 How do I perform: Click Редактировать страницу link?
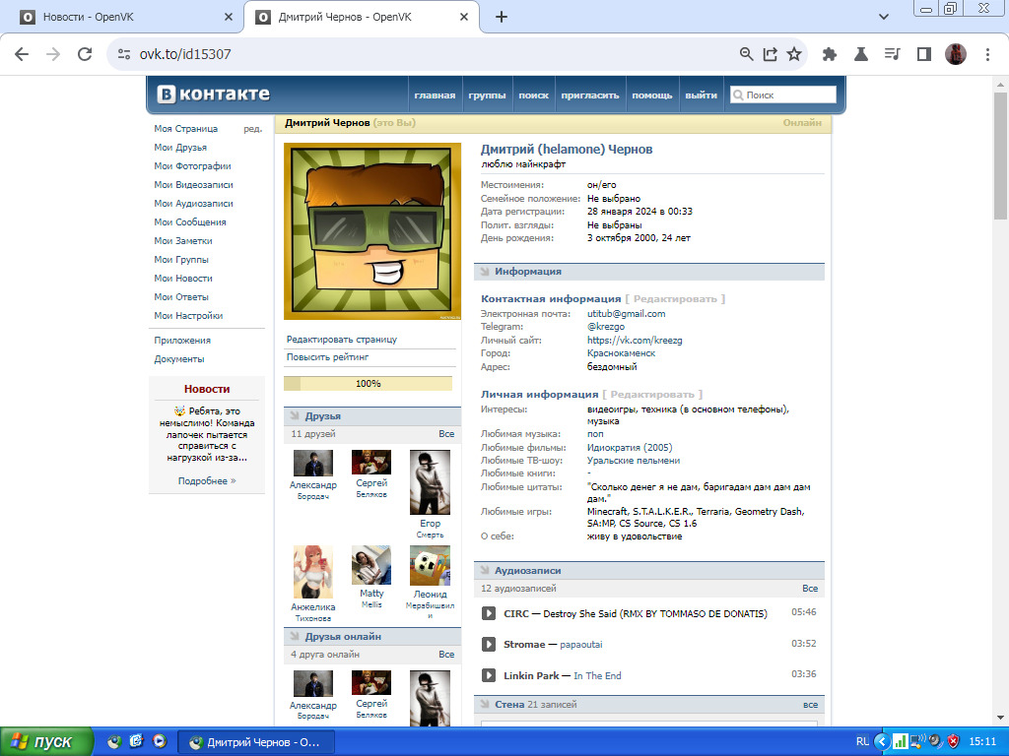click(x=341, y=339)
